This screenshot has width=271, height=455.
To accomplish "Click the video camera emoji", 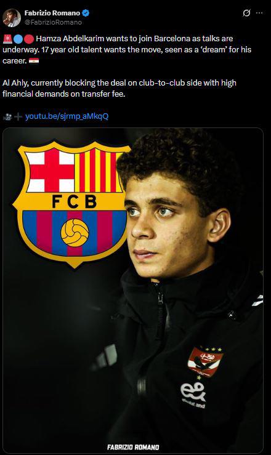I will coord(7,116).
